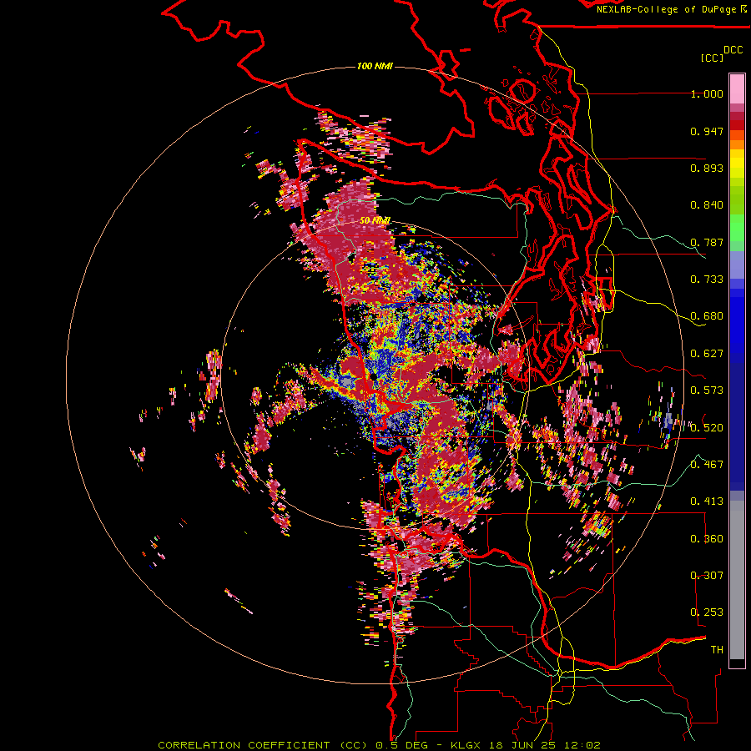
Task: Click the 0.520 legend value
Action: 707,428
